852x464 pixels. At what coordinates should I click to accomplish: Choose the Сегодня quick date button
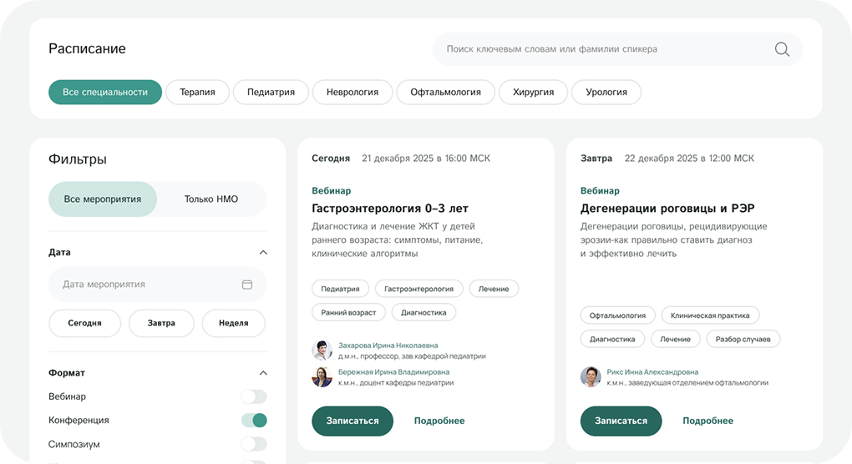point(84,323)
